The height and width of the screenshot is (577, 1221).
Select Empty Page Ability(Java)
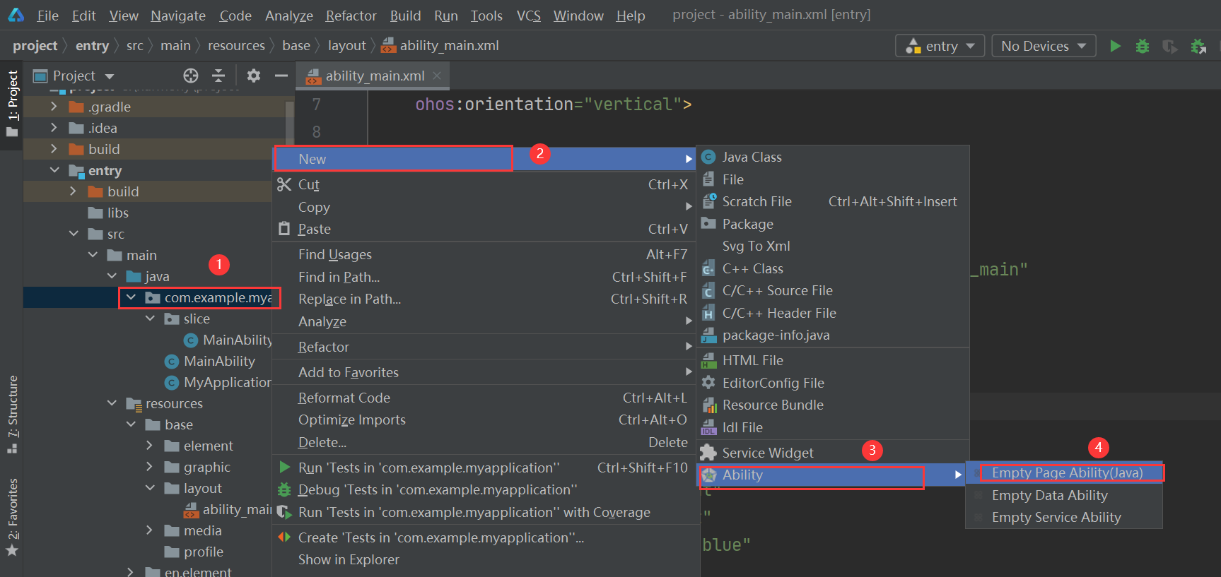(1065, 472)
